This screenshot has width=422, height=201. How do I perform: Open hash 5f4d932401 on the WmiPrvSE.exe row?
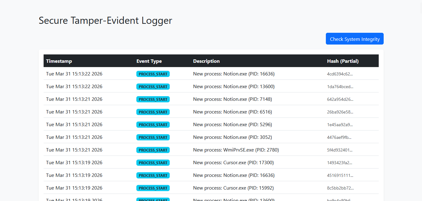[339, 150]
